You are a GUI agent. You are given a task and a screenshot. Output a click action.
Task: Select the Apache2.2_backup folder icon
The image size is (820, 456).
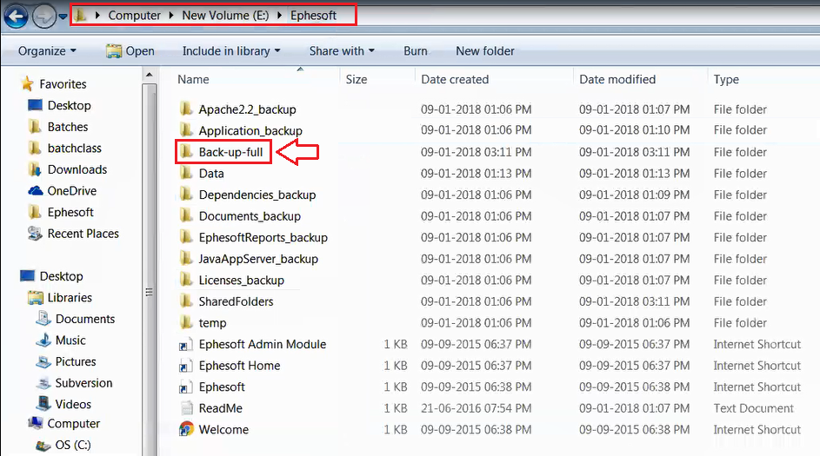[x=185, y=109]
